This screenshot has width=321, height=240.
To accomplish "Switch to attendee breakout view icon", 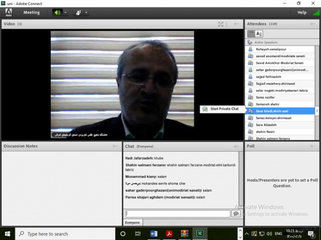I will [259, 33].
